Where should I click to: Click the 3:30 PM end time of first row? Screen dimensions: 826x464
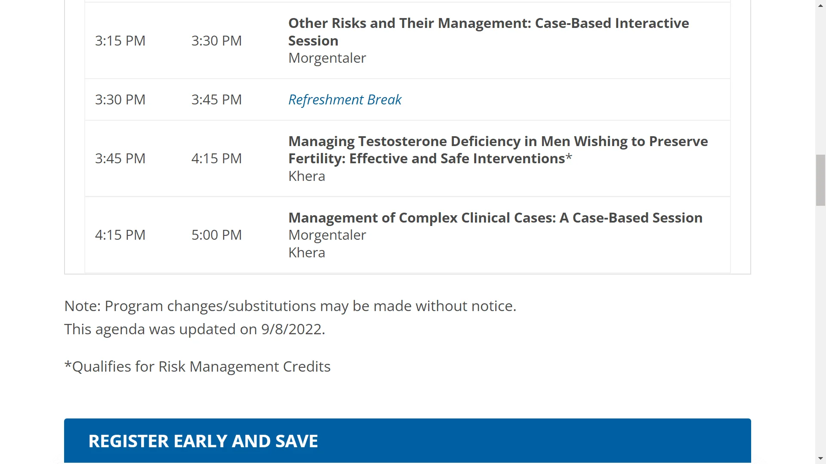(216, 41)
